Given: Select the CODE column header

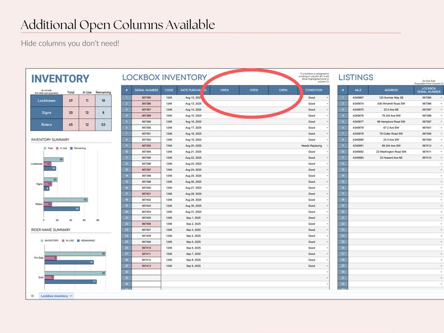Looking at the screenshot, I should (169, 90).
